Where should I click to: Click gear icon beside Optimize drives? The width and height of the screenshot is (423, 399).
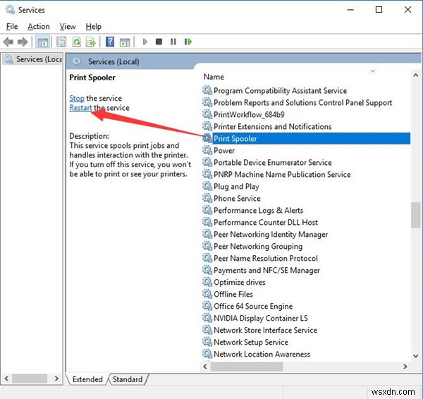[207, 282]
